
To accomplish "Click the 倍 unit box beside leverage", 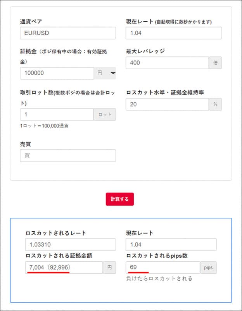I will [215, 63].
